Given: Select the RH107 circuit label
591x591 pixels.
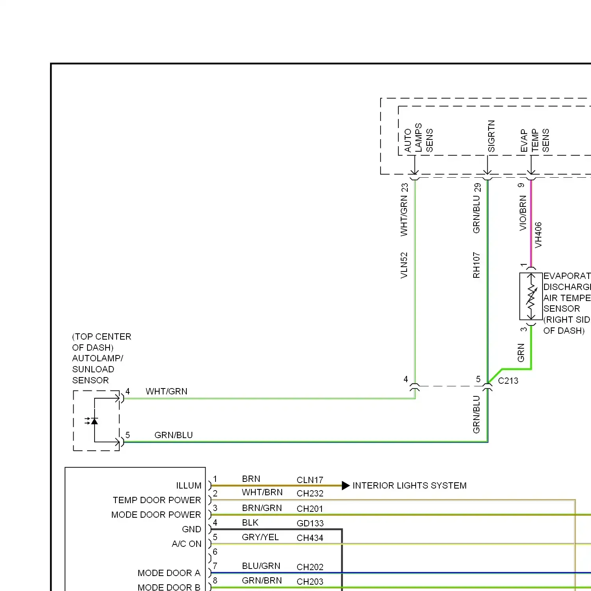Looking at the screenshot, I should (x=476, y=265).
